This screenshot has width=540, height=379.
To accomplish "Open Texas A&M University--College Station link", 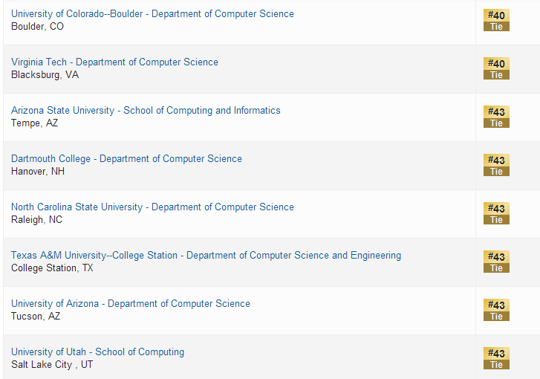I will click(x=206, y=256).
